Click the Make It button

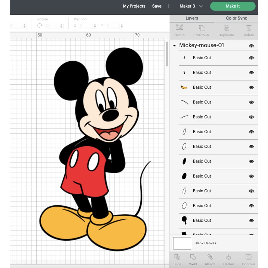tap(232, 6)
